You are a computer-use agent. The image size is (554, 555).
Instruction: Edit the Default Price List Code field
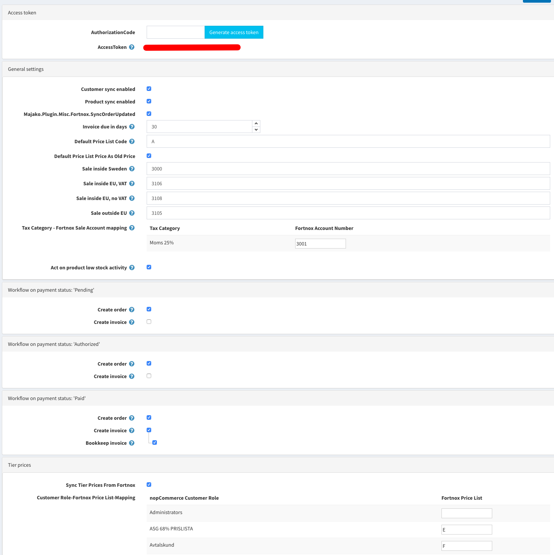[x=348, y=141]
